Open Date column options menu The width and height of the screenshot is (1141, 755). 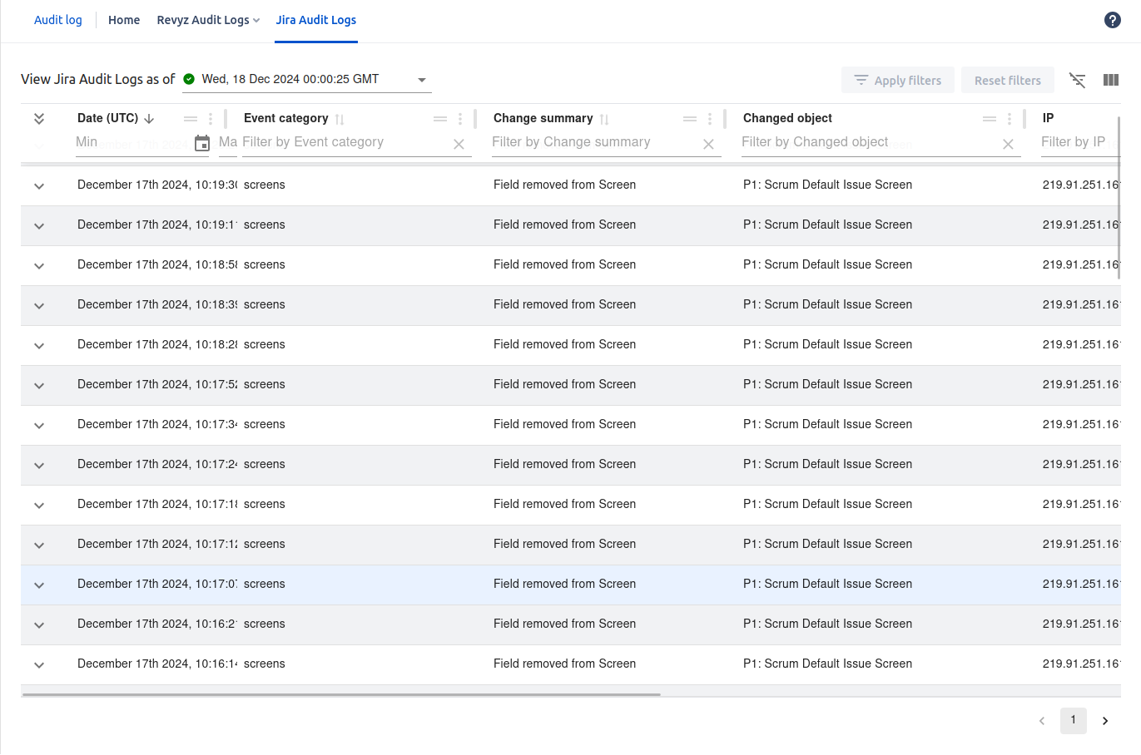coord(211,119)
